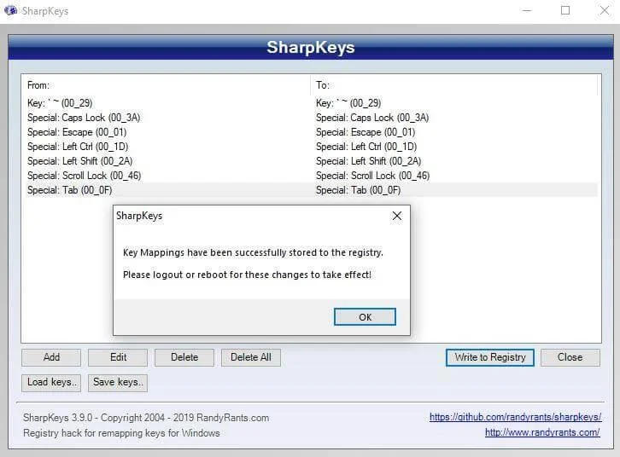Click the Close button beside Write to Registry

coord(570,357)
